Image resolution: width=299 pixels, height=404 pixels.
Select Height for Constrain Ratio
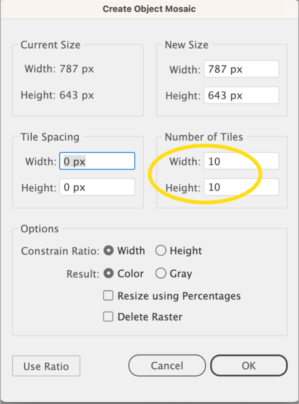pos(161,251)
